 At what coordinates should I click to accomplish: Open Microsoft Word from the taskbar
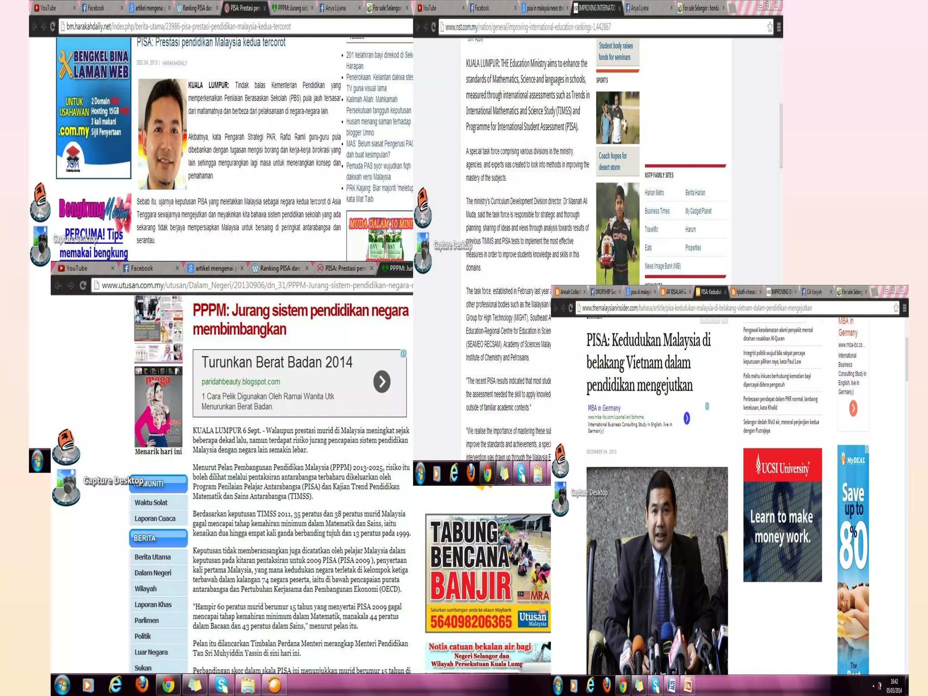tap(672, 686)
